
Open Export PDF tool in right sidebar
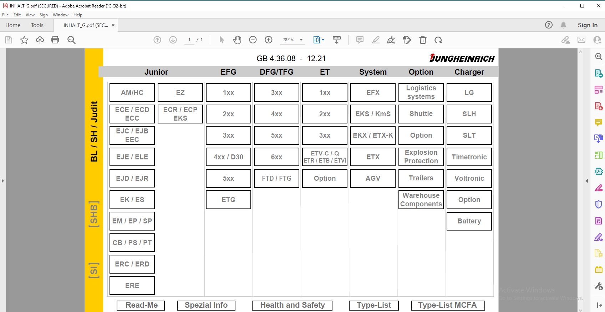tap(599, 73)
